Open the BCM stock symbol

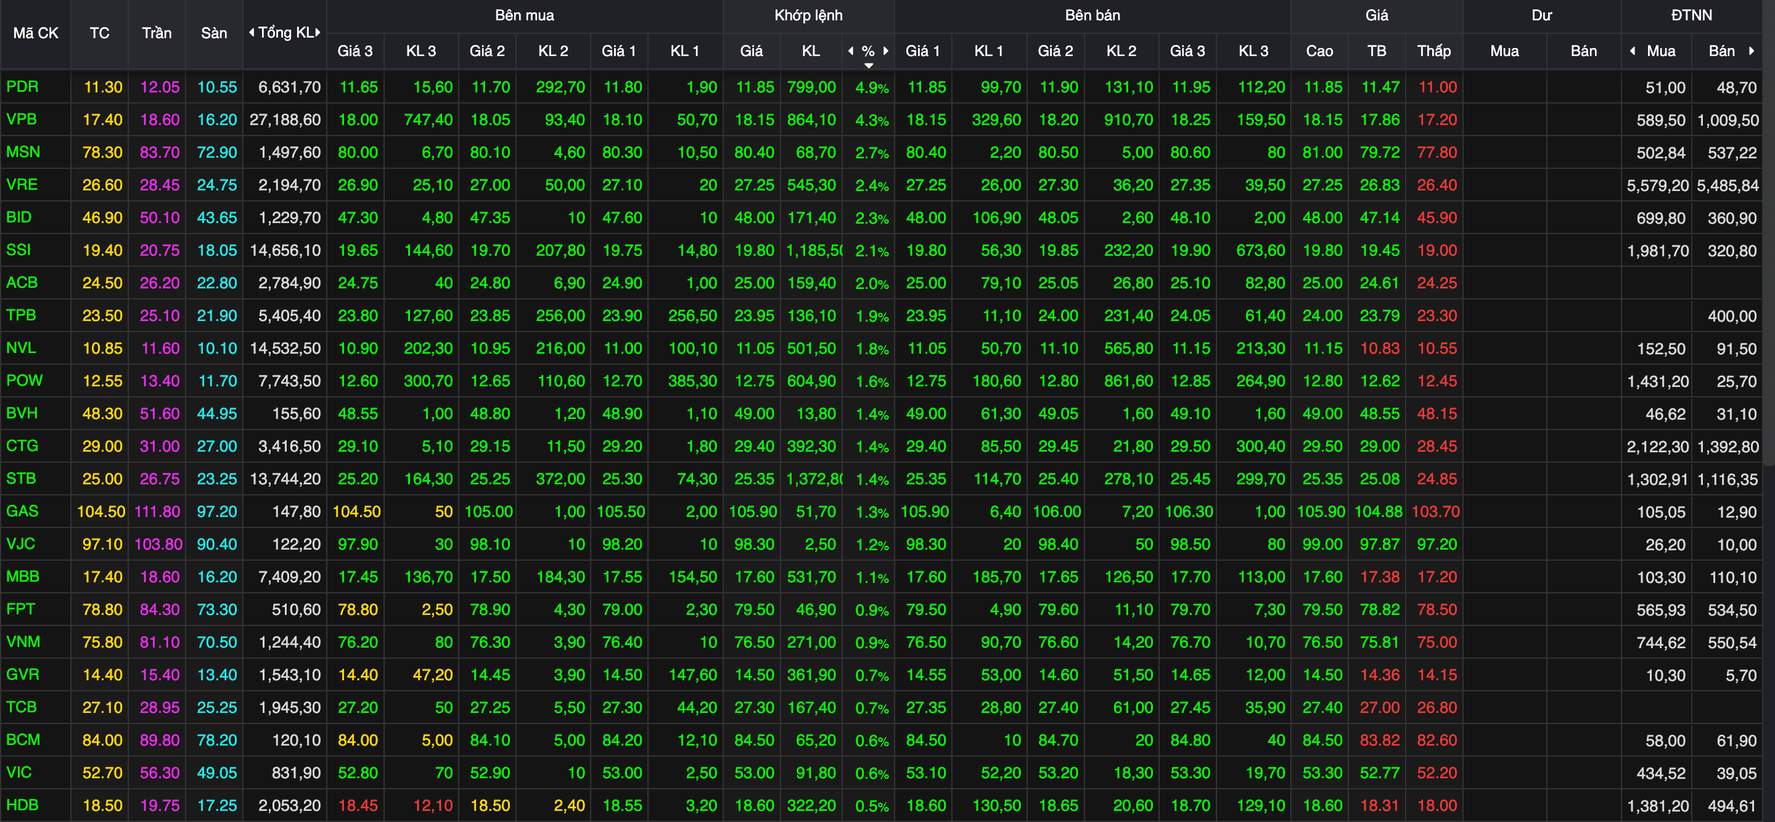click(x=23, y=739)
